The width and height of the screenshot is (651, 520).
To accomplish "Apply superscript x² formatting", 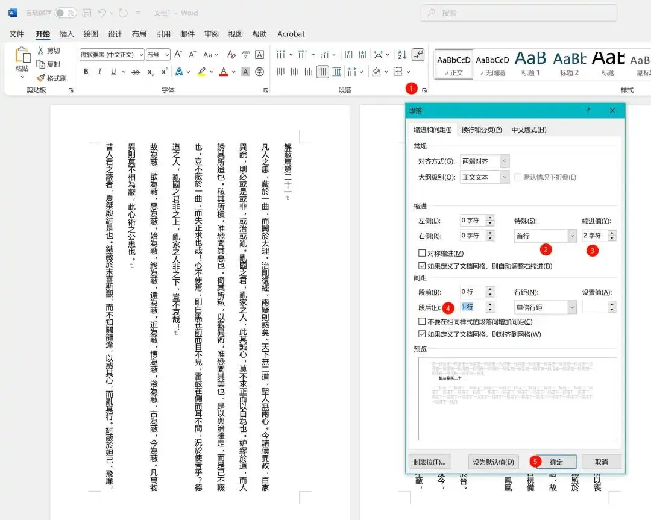I will click(165, 72).
